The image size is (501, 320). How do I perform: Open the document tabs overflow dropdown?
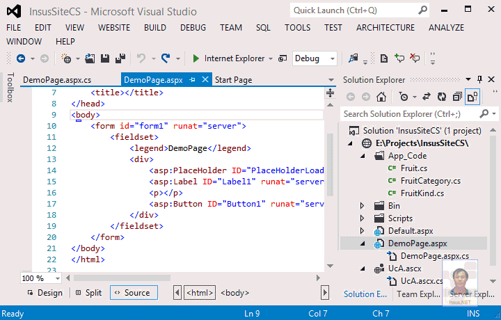pyautogui.click(x=331, y=80)
